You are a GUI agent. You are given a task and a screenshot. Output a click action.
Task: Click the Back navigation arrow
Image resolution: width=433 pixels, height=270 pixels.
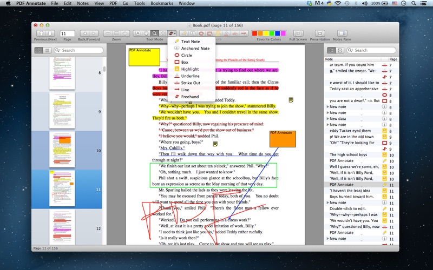point(85,33)
